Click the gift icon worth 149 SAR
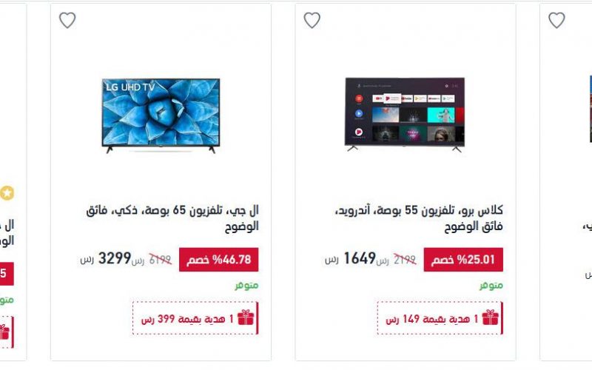Screen dimensions: 592x370 (x=490, y=317)
